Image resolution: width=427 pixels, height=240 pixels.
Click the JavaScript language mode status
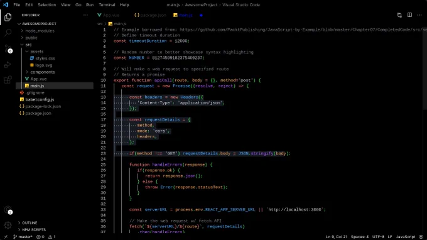(x=406, y=237)
